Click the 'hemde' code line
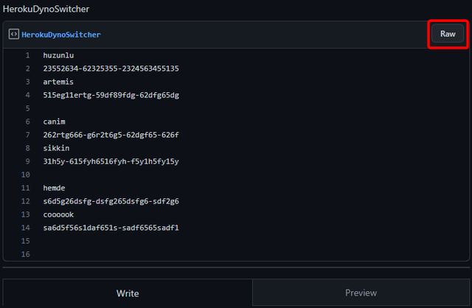472x308 pixels. pos(54,188)
